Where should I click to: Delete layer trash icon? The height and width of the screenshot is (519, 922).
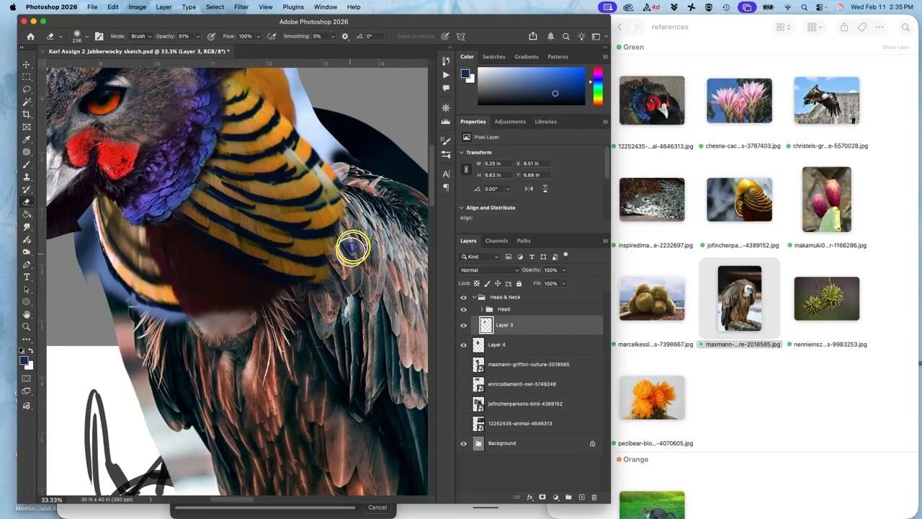[594, 497]
